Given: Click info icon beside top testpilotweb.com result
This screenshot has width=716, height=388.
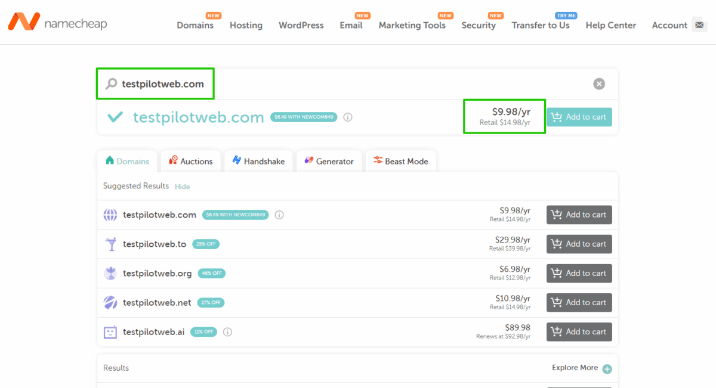Looking at the screenshot, I should (348, 117).
